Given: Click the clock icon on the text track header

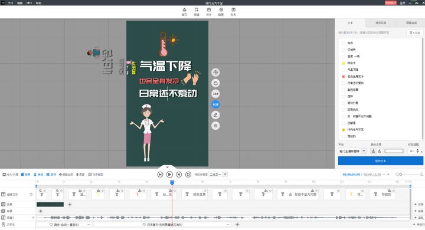Looking at the screenshot, I should tap(31, 194).
